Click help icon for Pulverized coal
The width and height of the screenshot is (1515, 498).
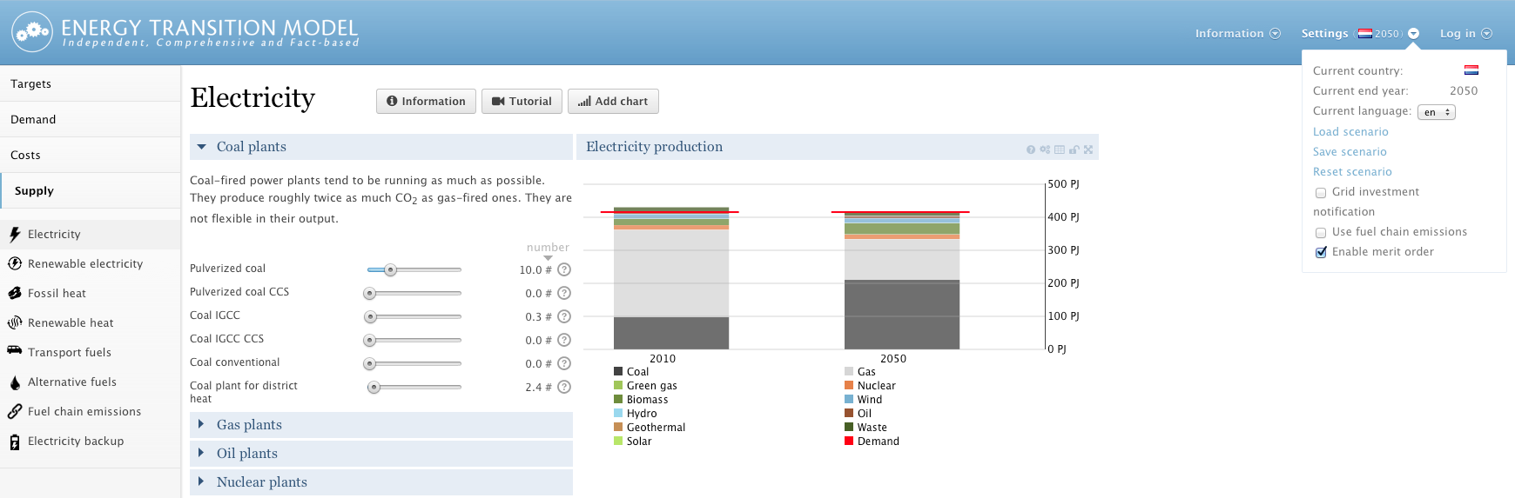coord(564,269)
